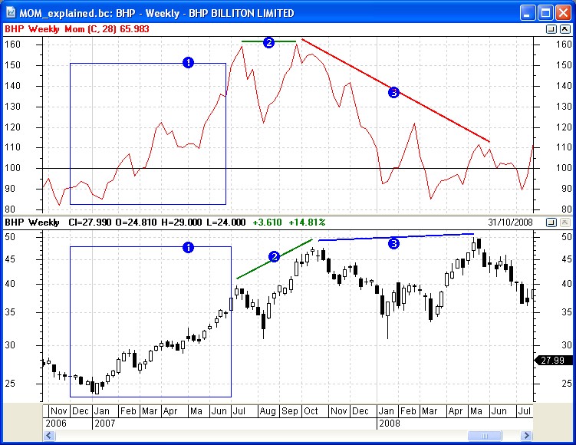The height and width of the screenshot is (445, 576).
Task: Click the green '+14.81%' percent change
Action: [x=307, y=222]
